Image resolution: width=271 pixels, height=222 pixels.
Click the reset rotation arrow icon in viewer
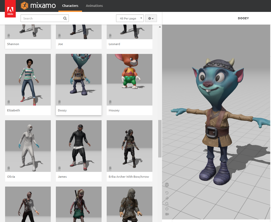(x=167, y=193)
